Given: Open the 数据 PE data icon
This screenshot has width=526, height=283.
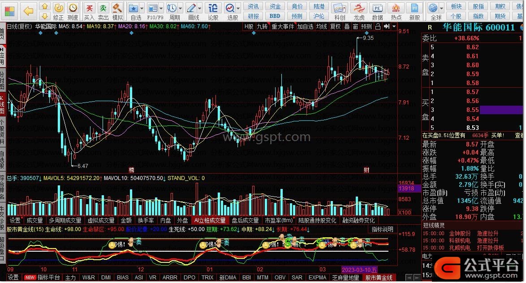Looking at the screenshot, I should [377, 8].
